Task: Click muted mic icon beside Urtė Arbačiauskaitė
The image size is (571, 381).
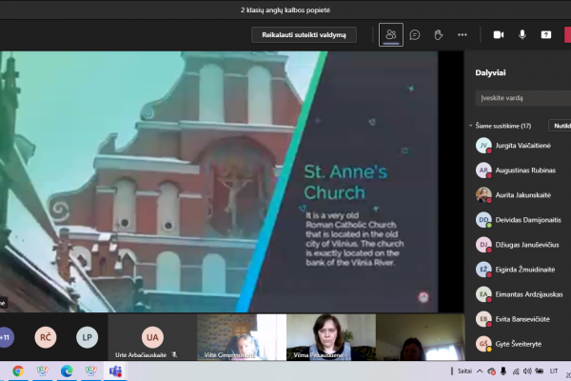Action: coord(174,354)
